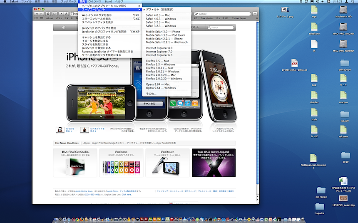Viewport: 358px width, 223px height.
Task: Click inside the Google search field
Action: tap(222, 14)
